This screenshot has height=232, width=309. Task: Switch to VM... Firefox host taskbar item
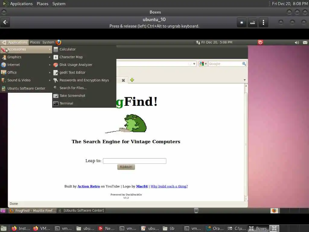coord(42,228)
